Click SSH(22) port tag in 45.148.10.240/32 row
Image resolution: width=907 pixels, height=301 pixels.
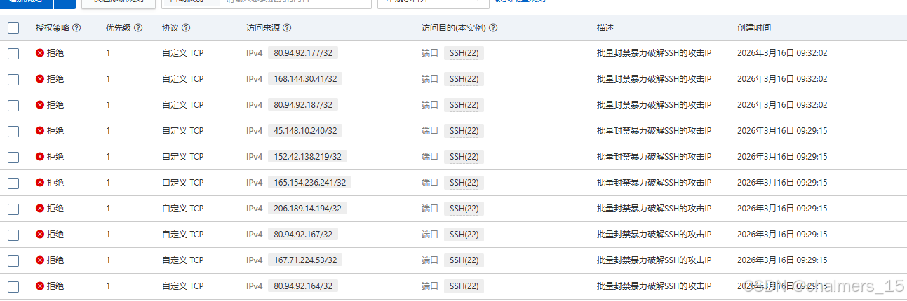(464, 131)
